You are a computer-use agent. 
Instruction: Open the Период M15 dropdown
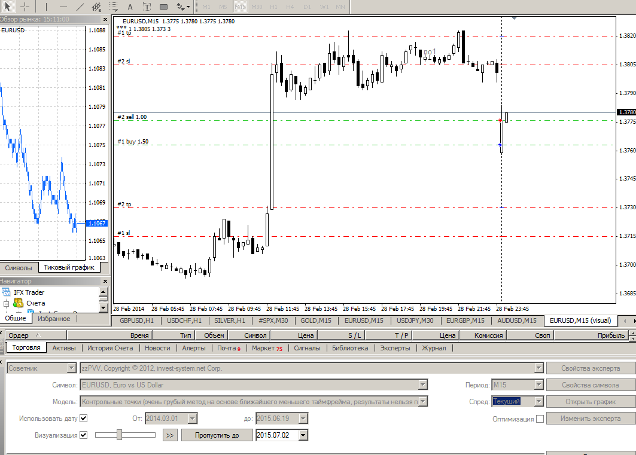[x=539, y=385]
